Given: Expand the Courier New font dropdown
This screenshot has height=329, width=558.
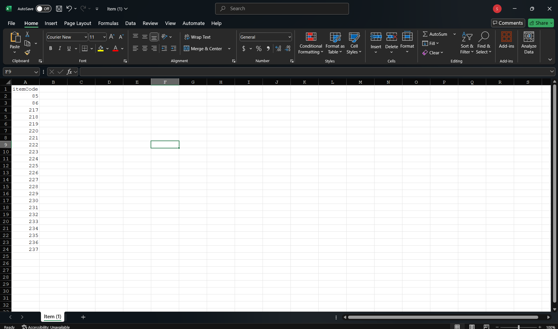Looking at the screenshot, I should click(86, 37).
